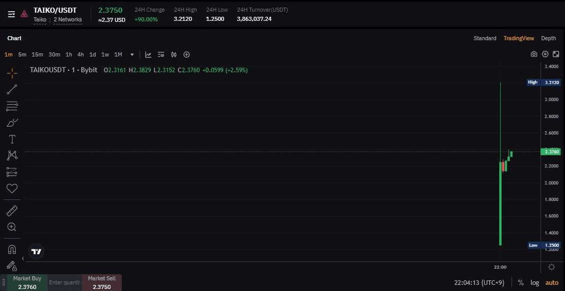Switch to the Depth chart view

548,38
